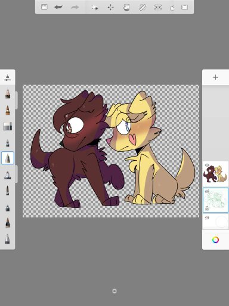Show the hidden background layer

click(x=207, y=218)
